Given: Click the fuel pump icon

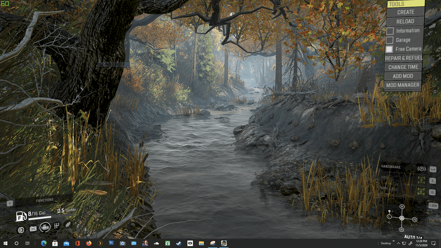Looking at the screenshot, I should pyautogui.click(x=21, y=216).
